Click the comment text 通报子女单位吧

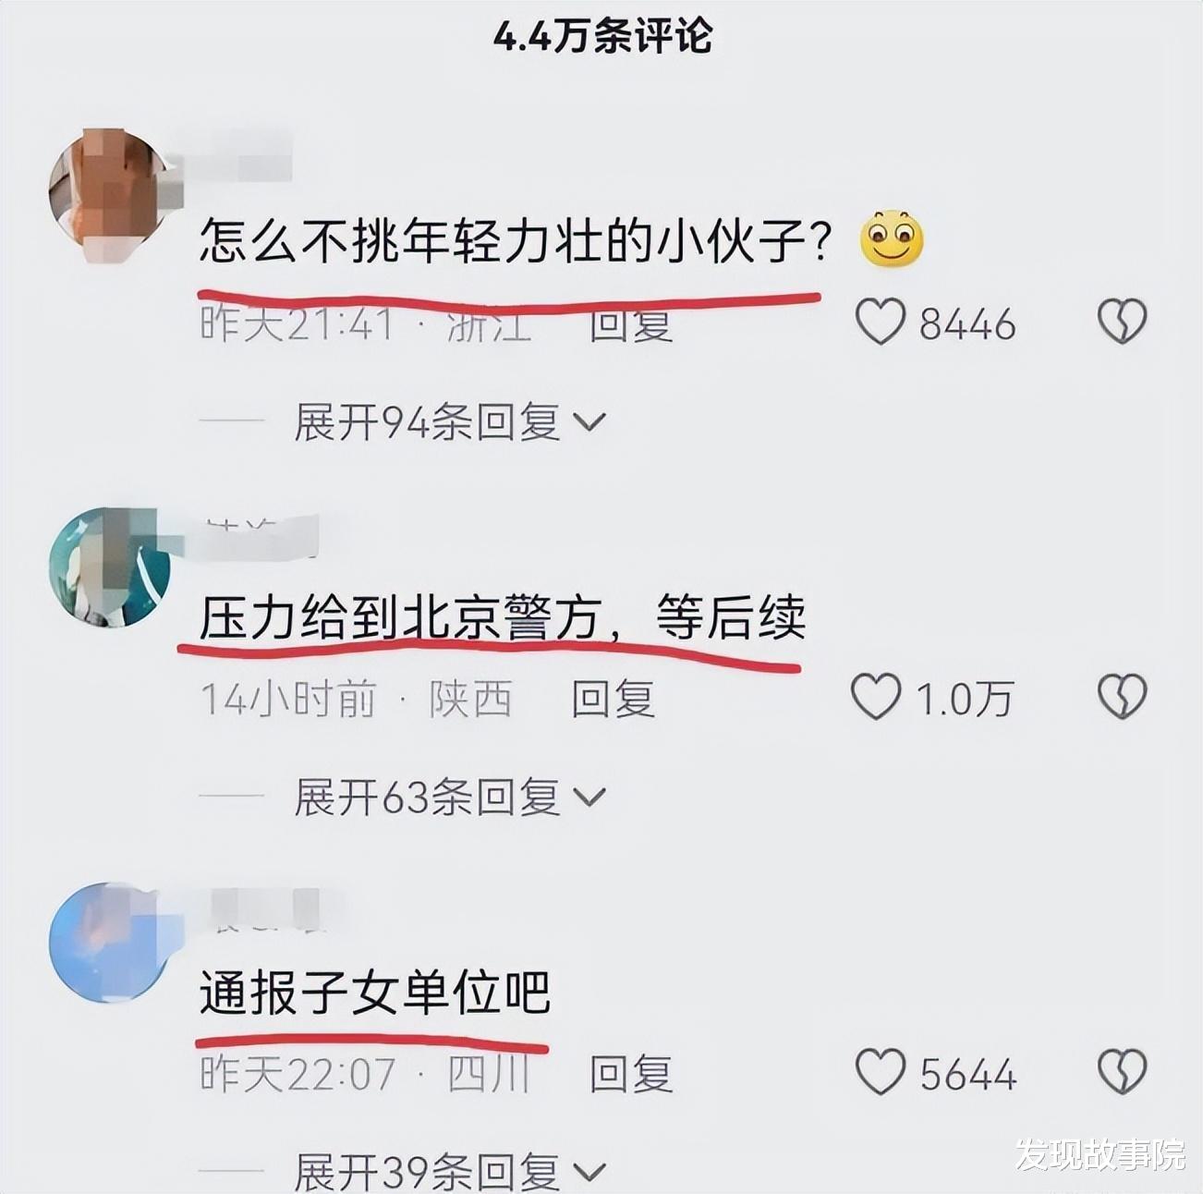click(374, 993)
